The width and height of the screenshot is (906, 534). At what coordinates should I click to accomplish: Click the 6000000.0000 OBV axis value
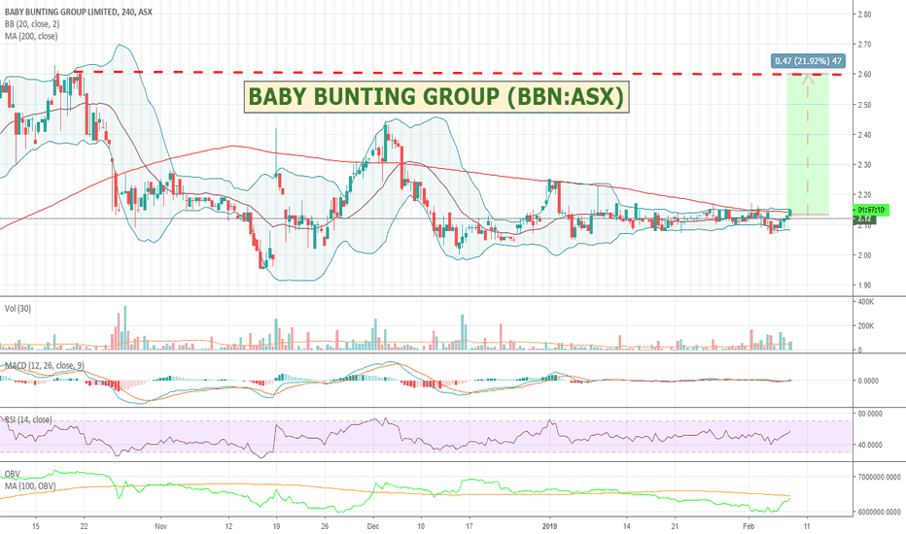pos(880,512)
